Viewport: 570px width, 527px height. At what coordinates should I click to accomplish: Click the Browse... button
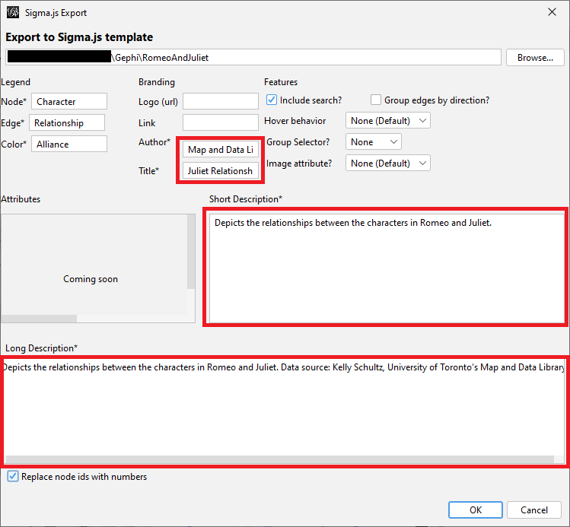(x=535, y=57)
